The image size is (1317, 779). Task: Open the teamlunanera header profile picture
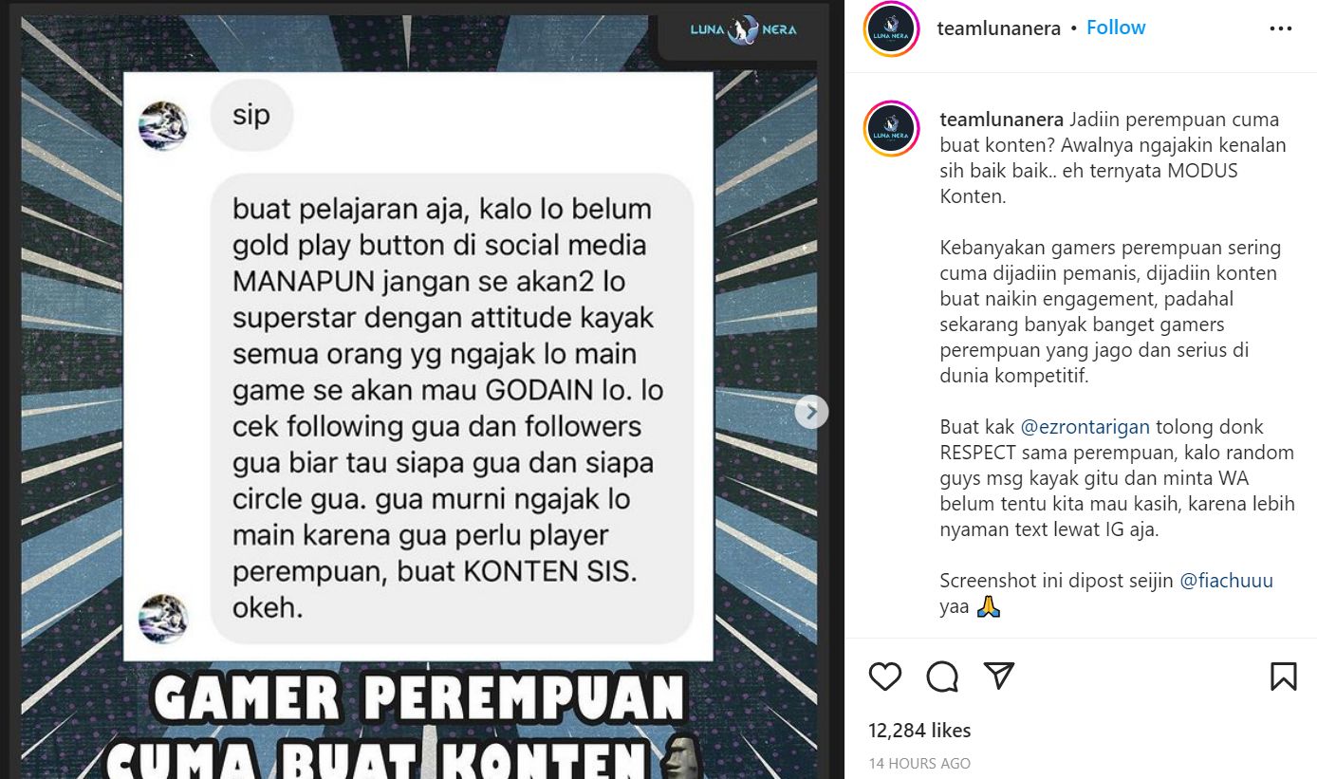891,29
